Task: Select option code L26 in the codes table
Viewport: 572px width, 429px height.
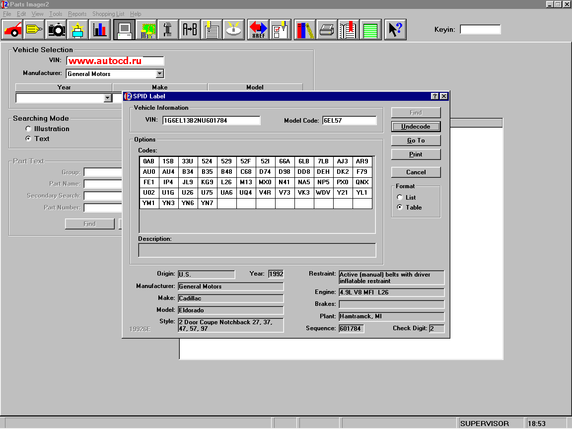Action: pos(226,182)
